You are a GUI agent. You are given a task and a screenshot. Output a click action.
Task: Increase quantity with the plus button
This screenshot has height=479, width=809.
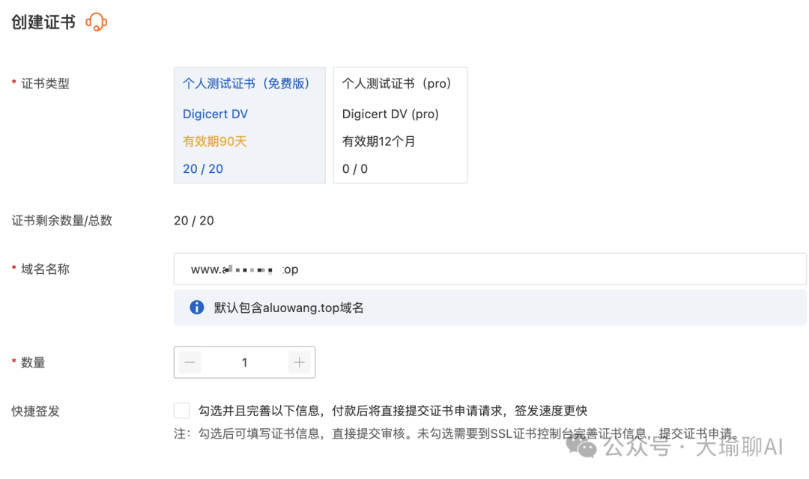299,362
